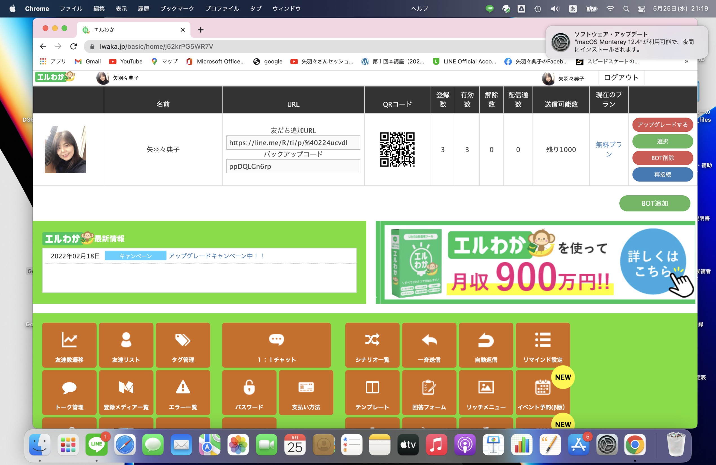Screen dimensions: 716x465
Task: Open Chrome ファイル menu
Action: (x=71, y=9)
